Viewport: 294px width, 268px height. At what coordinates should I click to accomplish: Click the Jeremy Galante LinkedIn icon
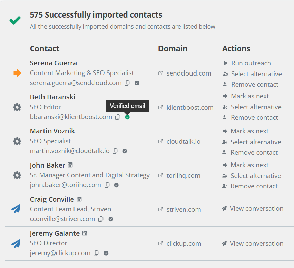(85, 233)
